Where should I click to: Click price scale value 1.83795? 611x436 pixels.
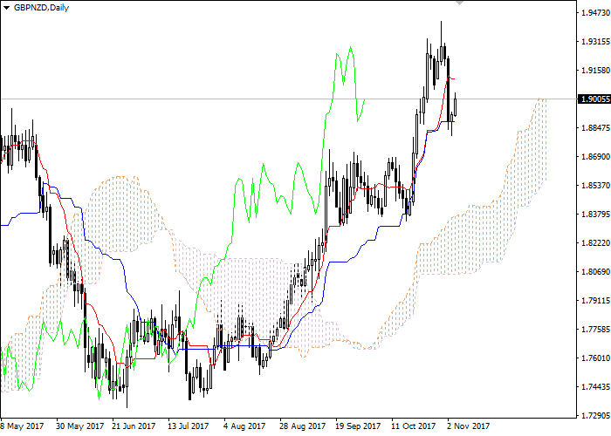point(595,215)
